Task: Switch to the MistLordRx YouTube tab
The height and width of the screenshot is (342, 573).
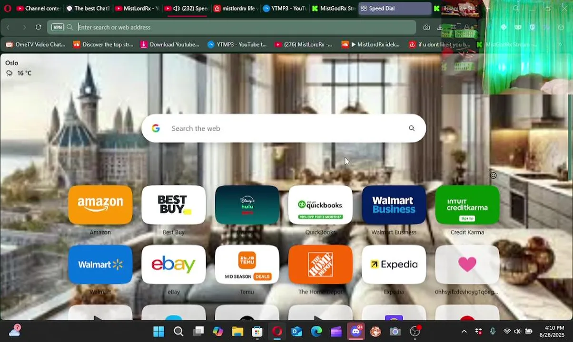Action: pos(137,8)
